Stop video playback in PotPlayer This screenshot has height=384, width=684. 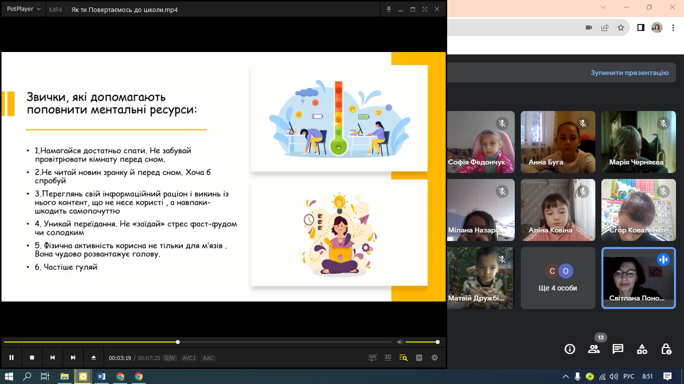[x=32, y=357]
